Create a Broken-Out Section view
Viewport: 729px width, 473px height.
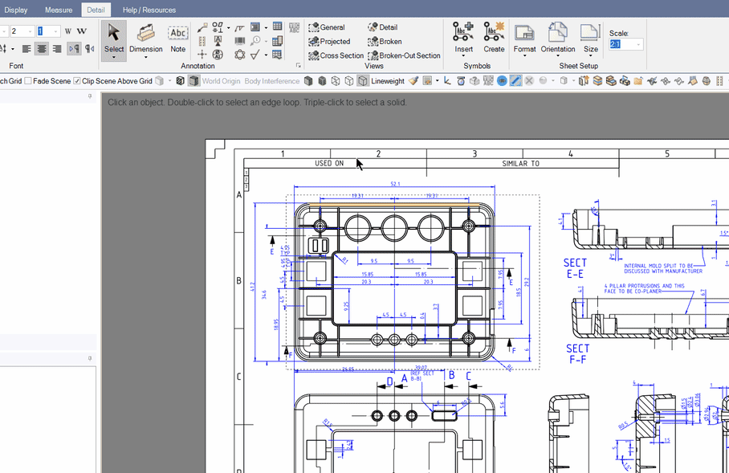click(404, 55)
